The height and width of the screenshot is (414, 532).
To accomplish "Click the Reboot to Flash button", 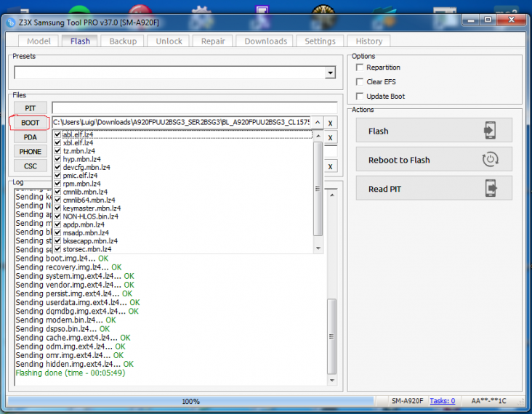I will click(434, 159).
